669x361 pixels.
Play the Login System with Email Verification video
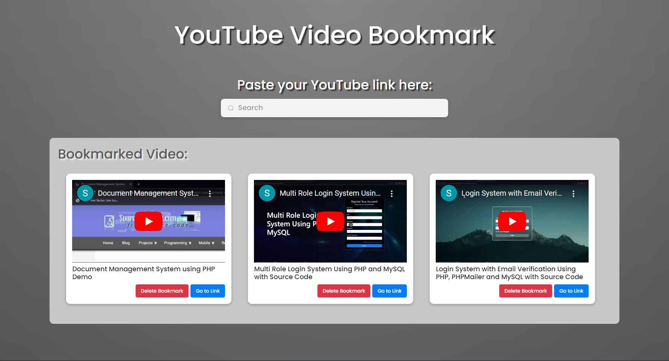coord(512,221)
